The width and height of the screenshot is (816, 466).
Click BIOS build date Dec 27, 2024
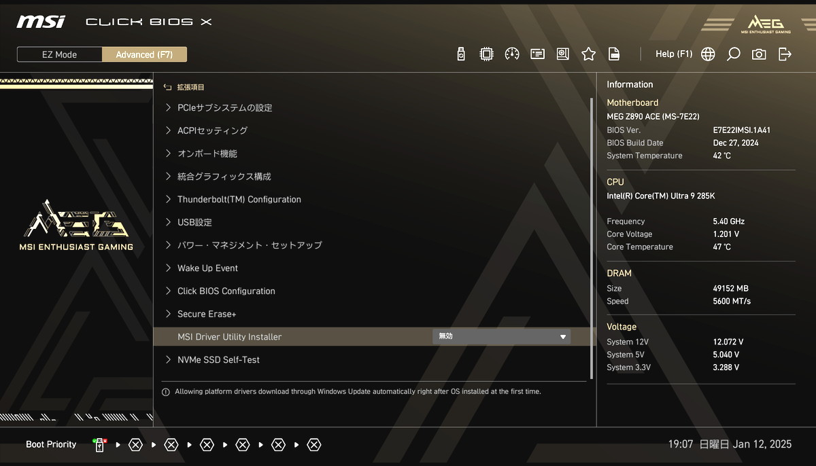coord(736,143)
